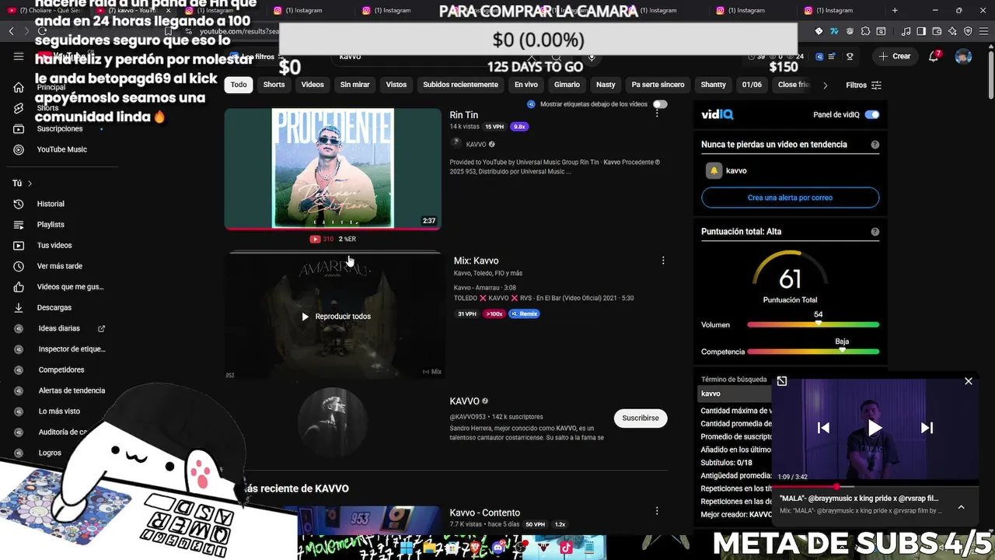Open the Filtros search filters
Viewport: 995px width, 560px height.
[864, 85]
